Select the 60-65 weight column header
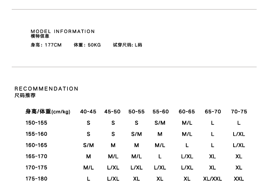275x193 pixels. tap(187, 112)
